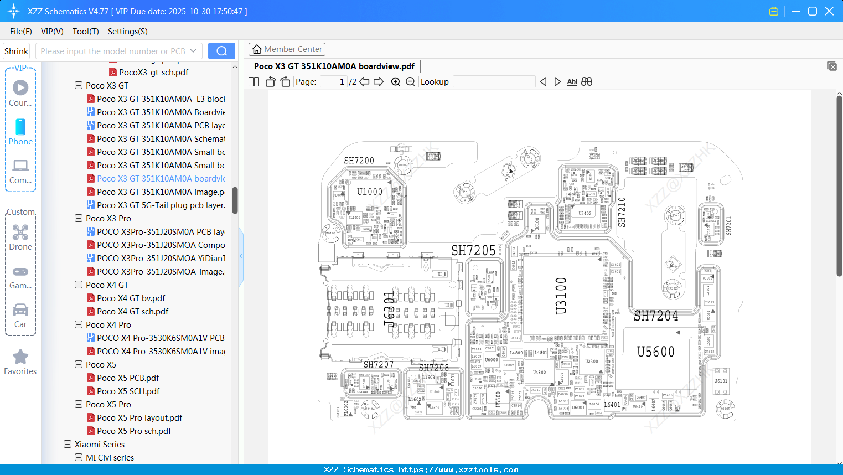
Task: Open the Settings(S) menu
Action: [128, 32]
